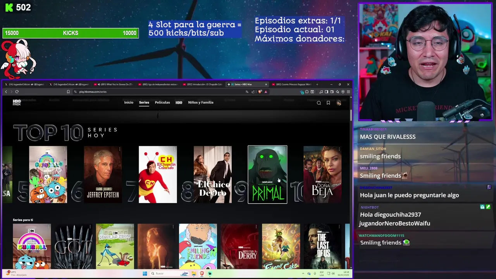Open the Primal series poster

[267, 174]
